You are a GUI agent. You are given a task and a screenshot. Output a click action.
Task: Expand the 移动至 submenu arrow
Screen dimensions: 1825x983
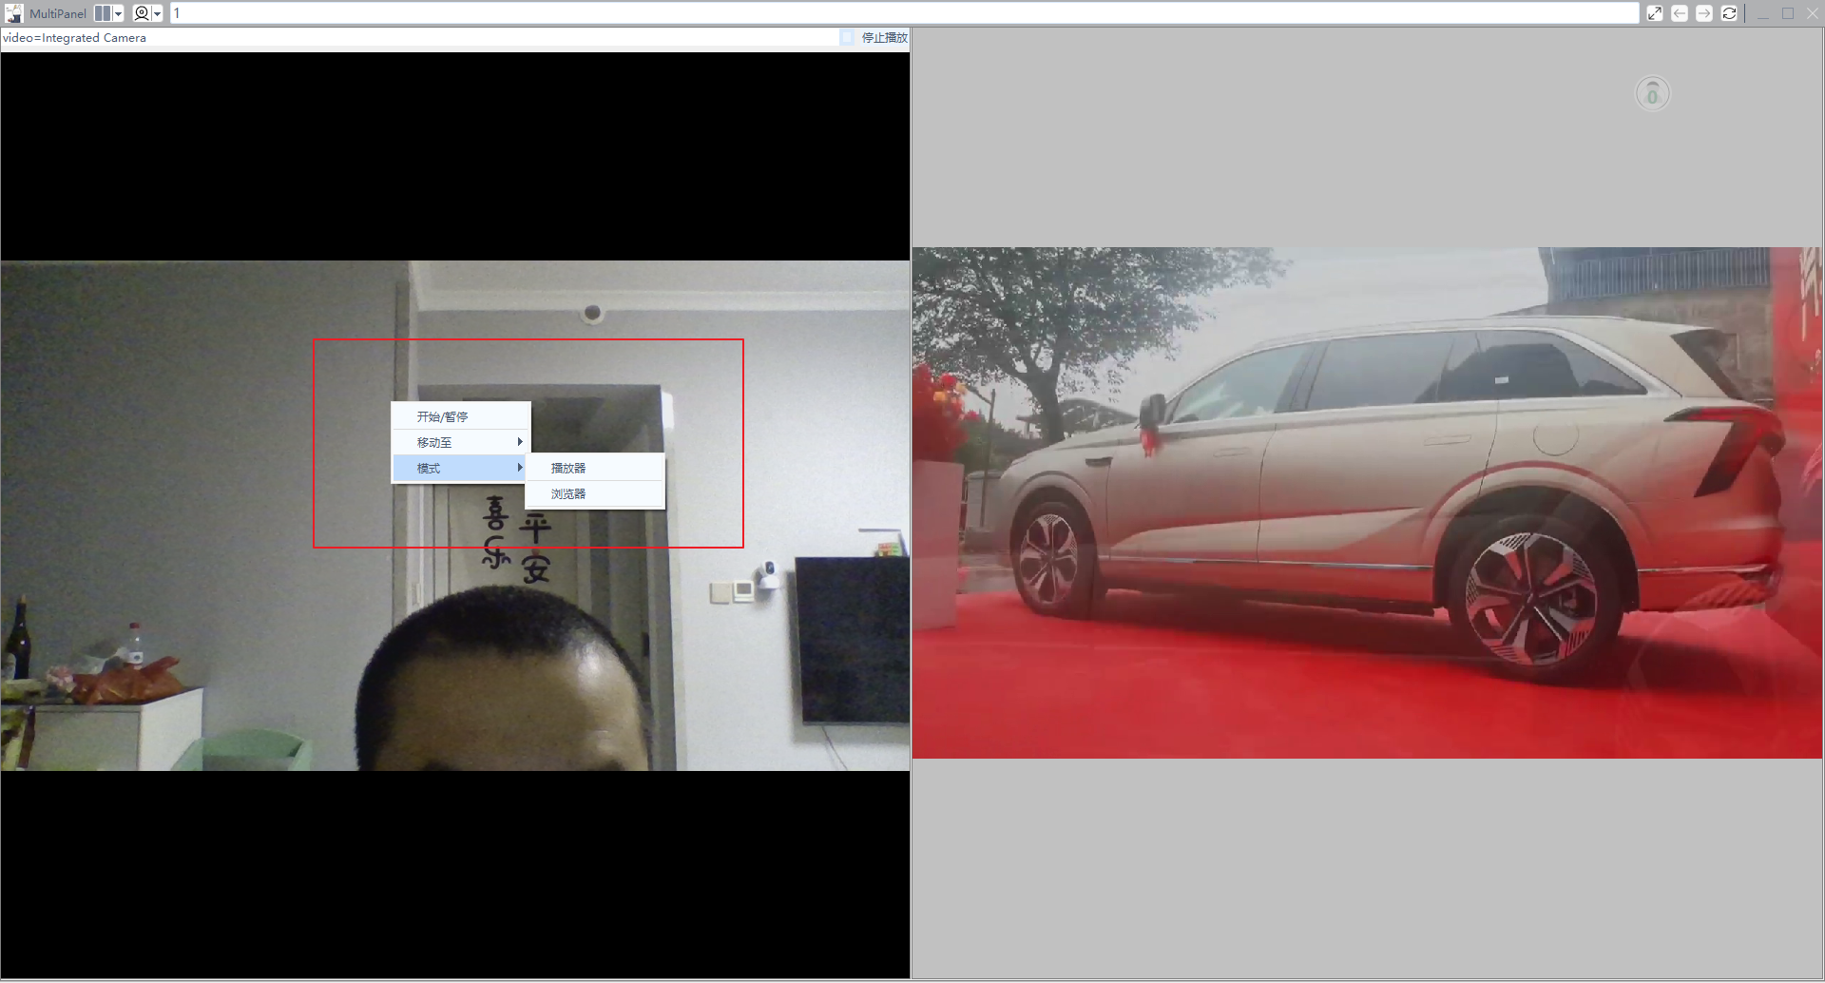(x=520, y=442)
